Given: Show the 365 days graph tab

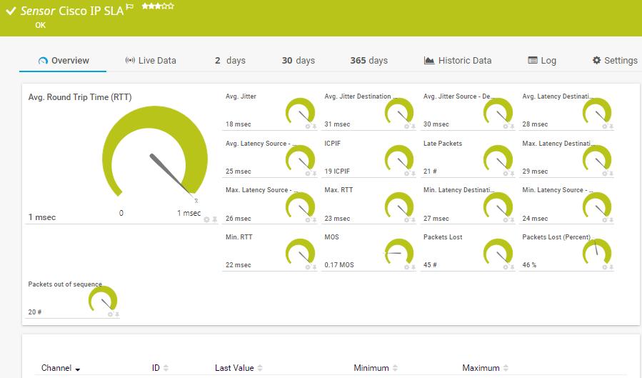Looking at the screenshot, I should [368, 61].
